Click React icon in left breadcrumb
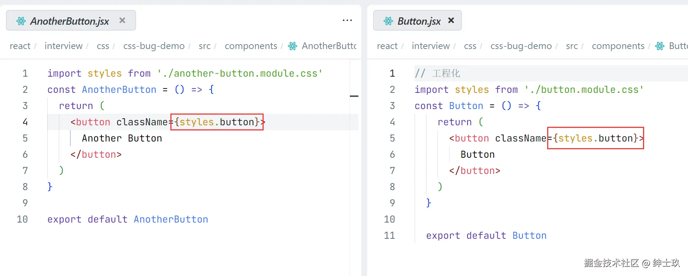 (x=292, y=46)
